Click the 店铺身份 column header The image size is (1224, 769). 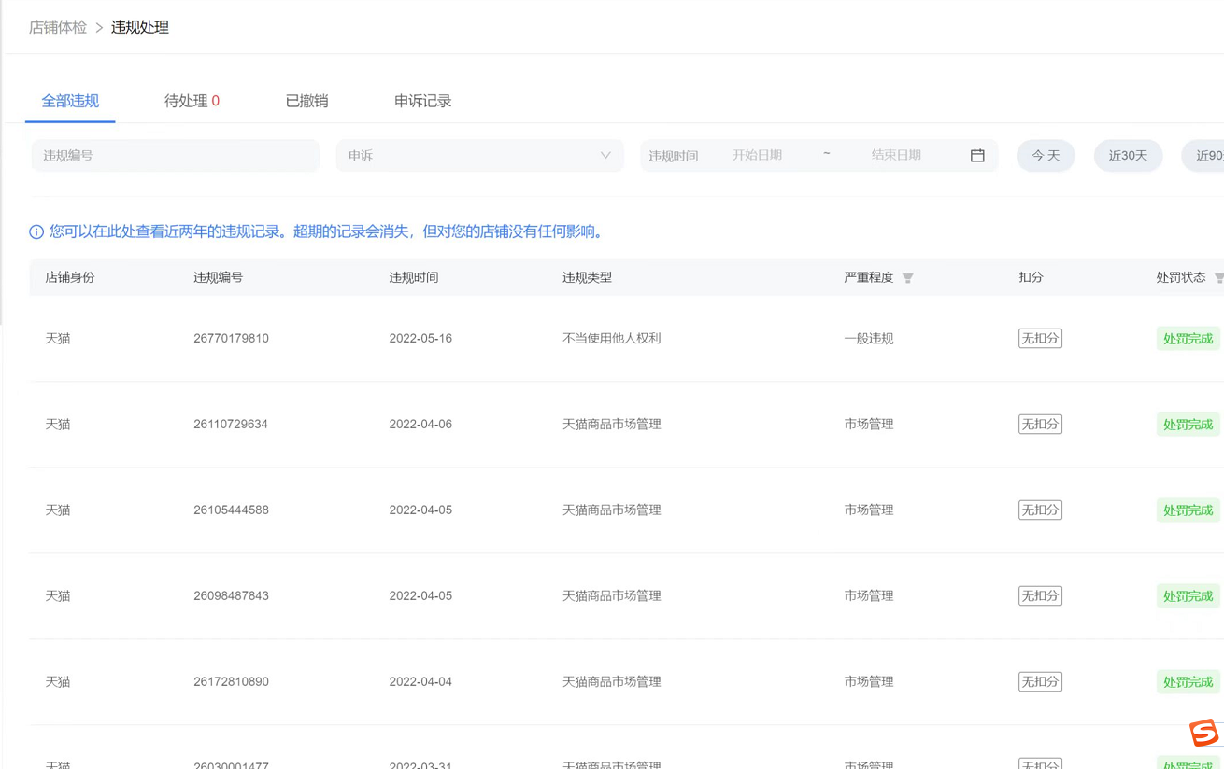(70, 278)
